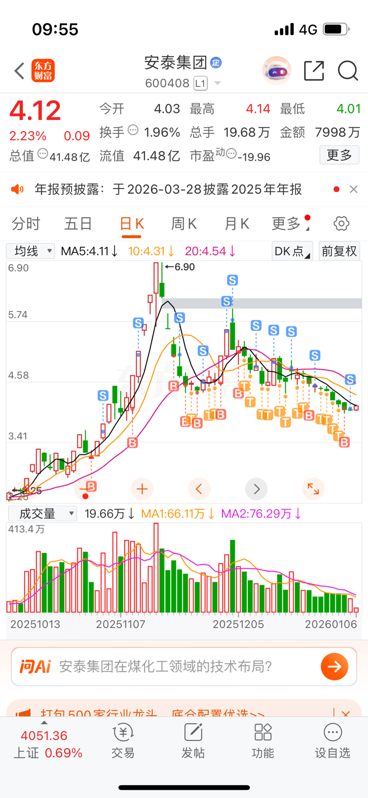
Task: Tap the lowest B buy marker at right
Action: click(x=344, y=442)
